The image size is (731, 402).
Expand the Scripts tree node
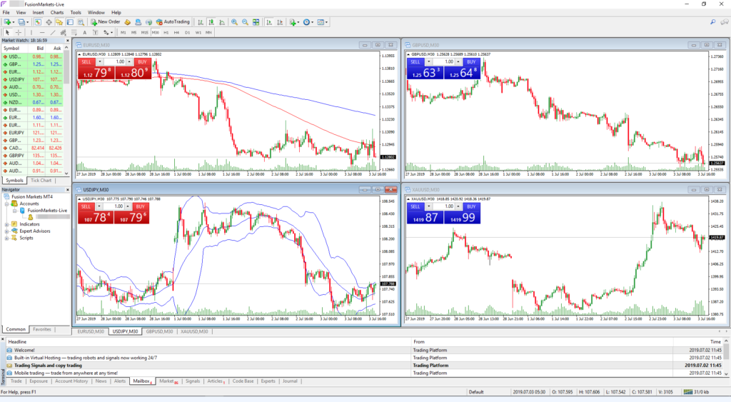click(6, 238)
